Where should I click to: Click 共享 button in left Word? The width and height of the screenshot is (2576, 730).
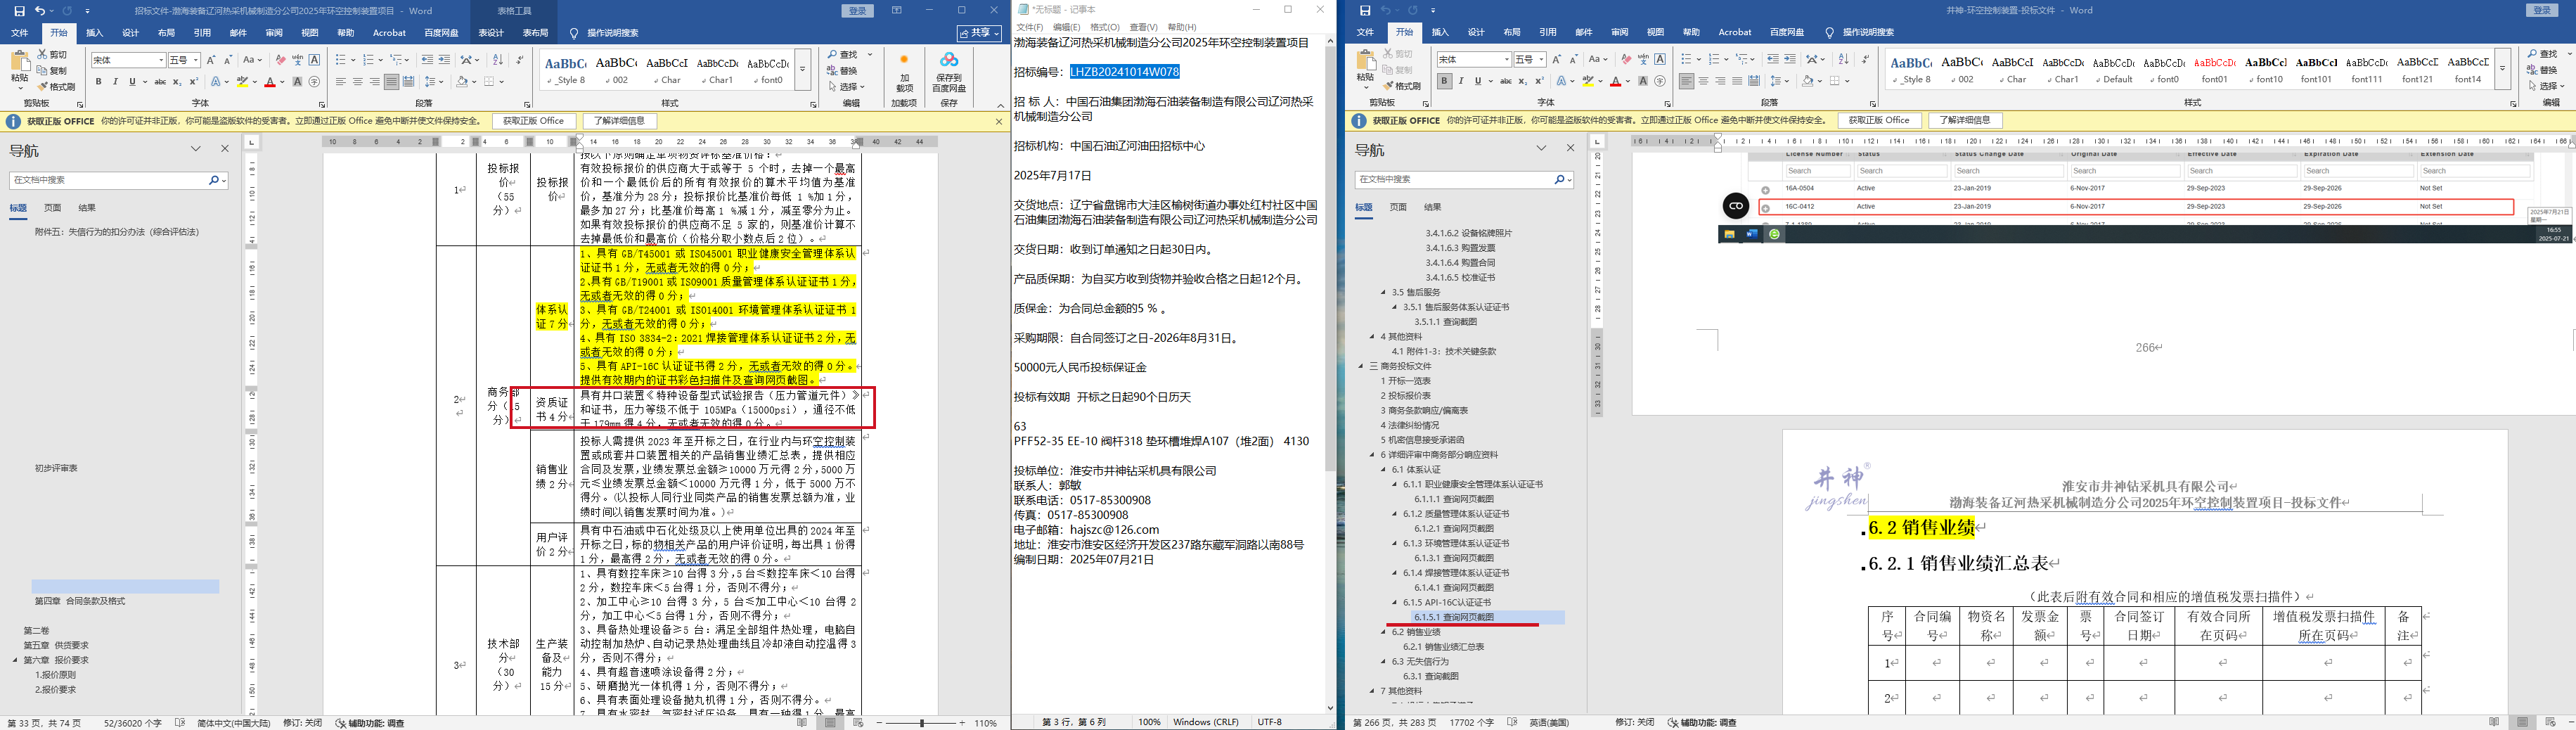[x=979, y=33]
